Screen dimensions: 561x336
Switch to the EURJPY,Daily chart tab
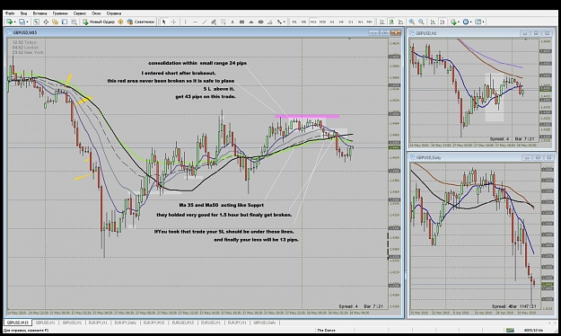click(126, 323)
